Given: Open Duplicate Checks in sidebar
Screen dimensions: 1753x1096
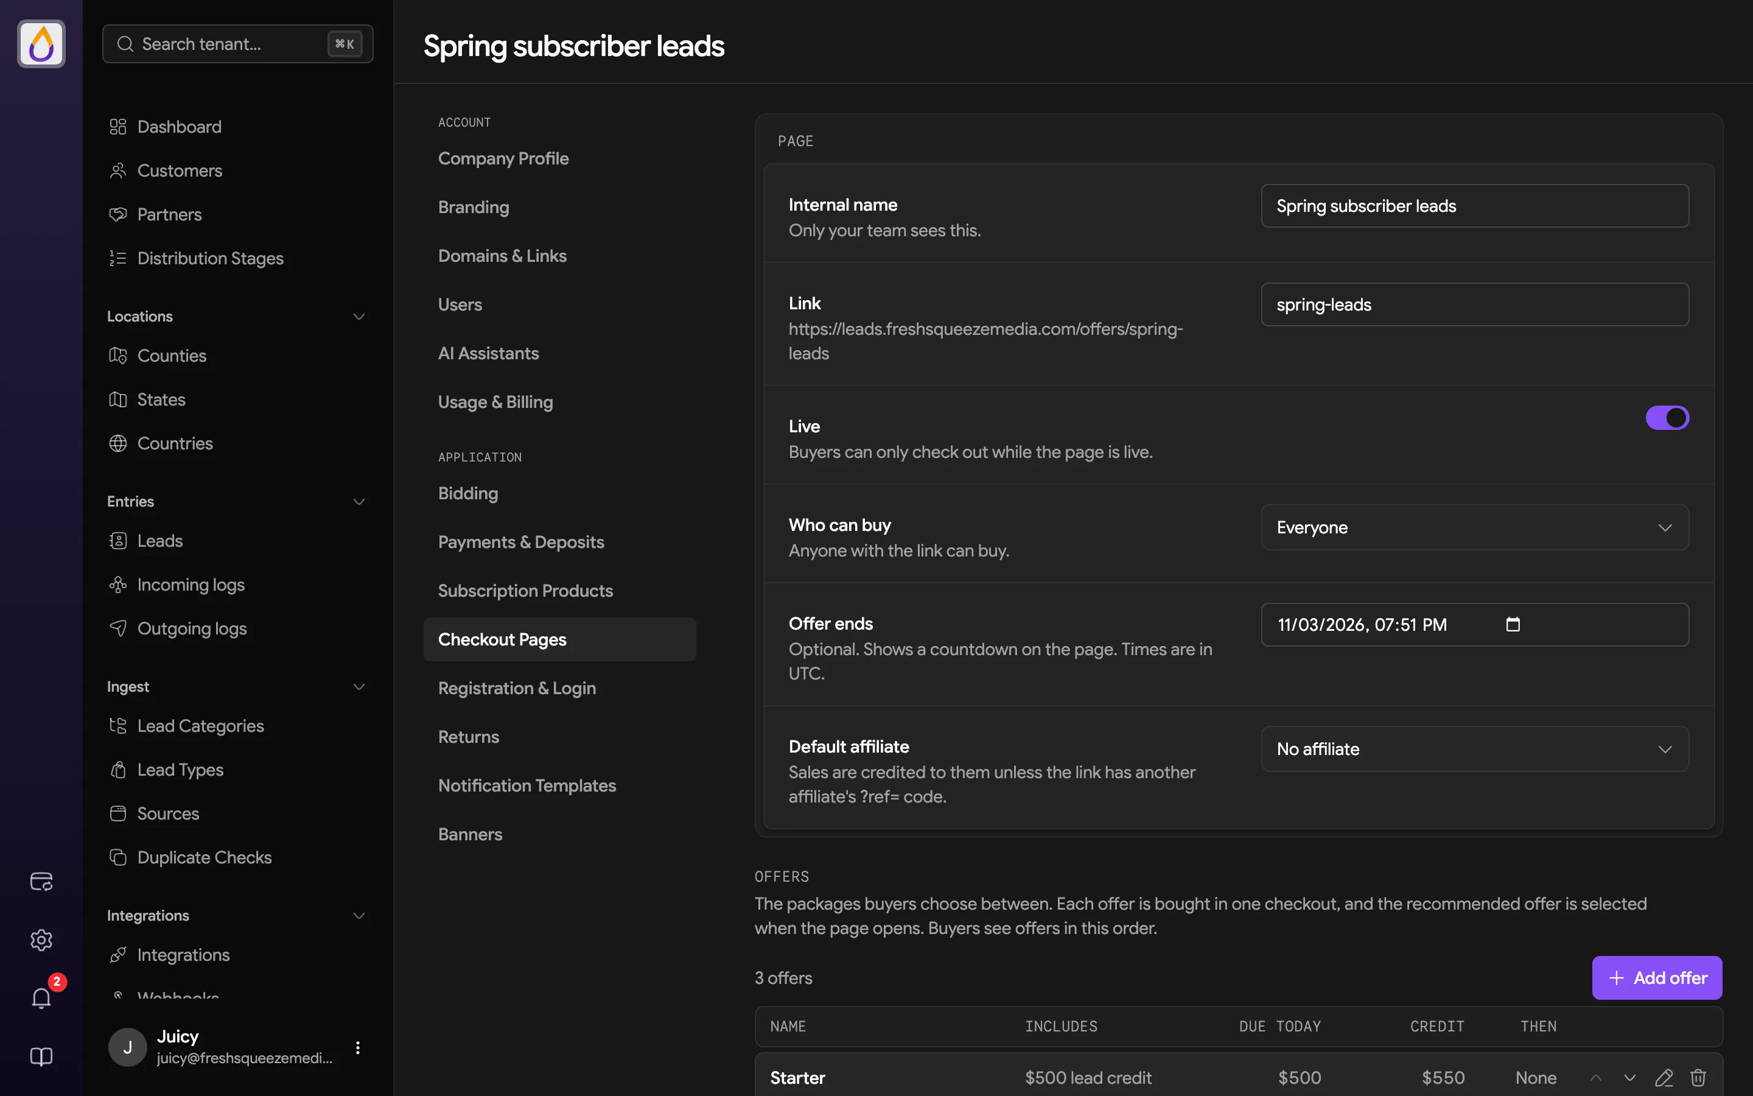Looking at the screenshot, I should 237,857.
